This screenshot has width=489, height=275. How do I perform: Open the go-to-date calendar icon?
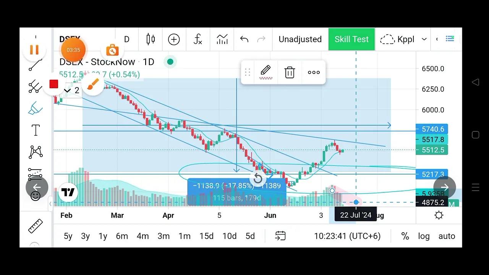280,236
